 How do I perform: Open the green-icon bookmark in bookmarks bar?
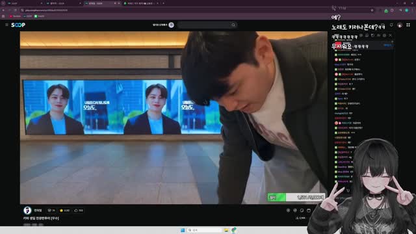pyautogui.click(x=40, y=16)
